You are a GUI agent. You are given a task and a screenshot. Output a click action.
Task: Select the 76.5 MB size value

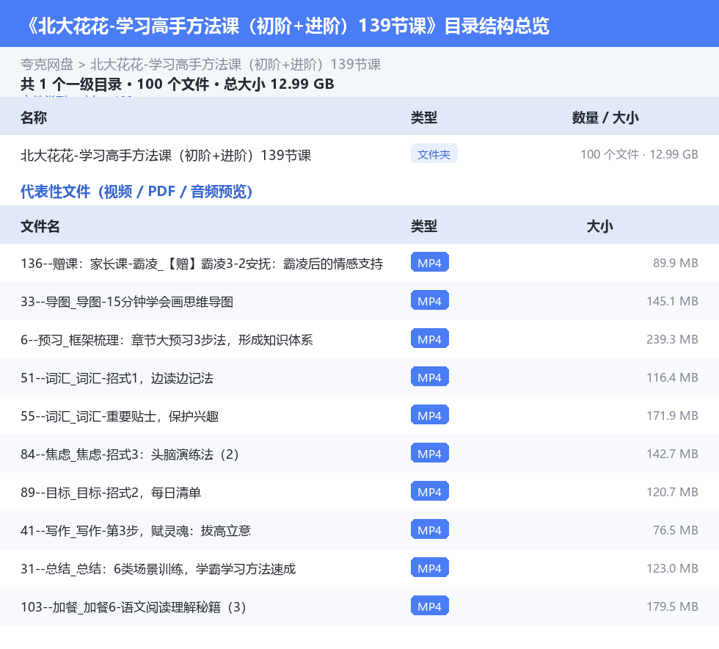point(676,529)
